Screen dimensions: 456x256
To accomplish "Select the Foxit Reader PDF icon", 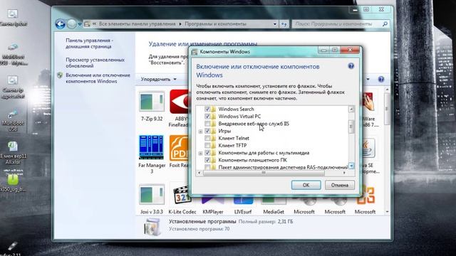I will point(179,148).
